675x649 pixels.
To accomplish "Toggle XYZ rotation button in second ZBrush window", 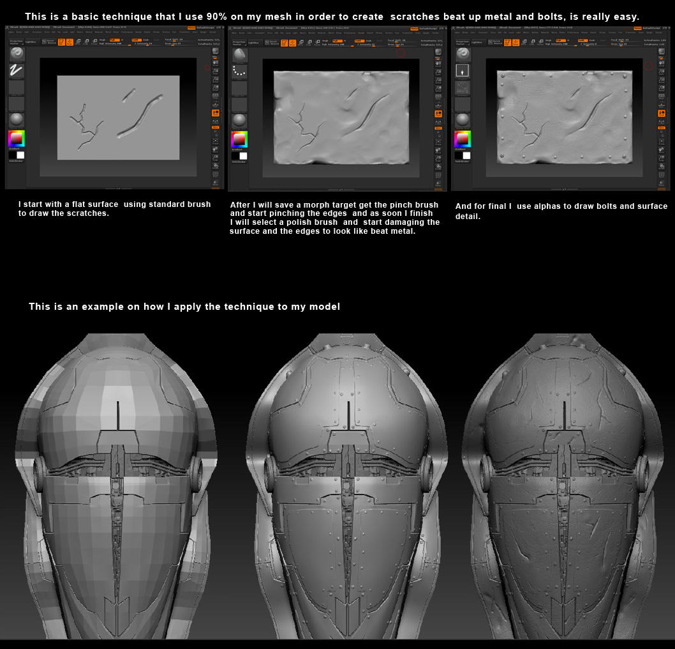I will (x=438, y=128).
